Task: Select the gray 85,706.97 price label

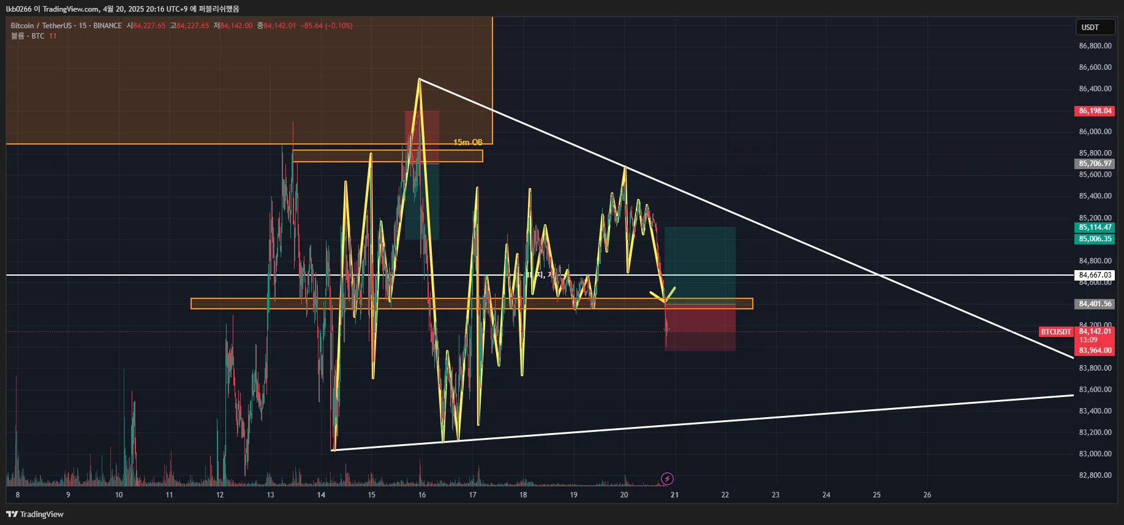Action: pos(1095,164)
